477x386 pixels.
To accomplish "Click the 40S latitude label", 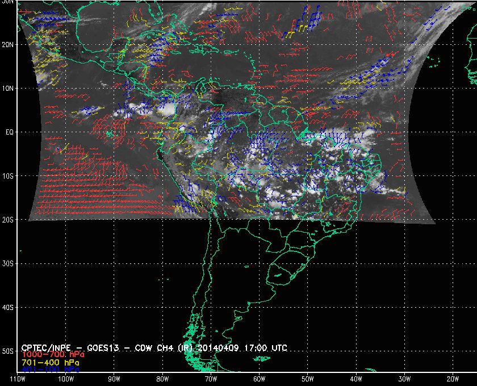I will point(8,308).
